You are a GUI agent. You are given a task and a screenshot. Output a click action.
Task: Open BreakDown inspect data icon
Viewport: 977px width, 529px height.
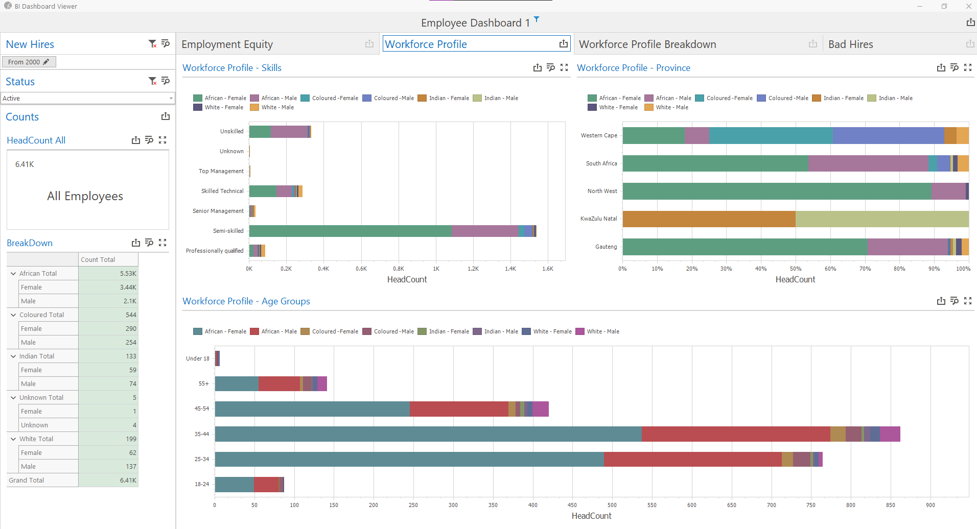pyautogui.click(x=149, y=243)
